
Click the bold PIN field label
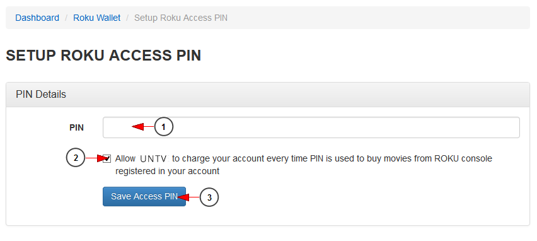point(76,128)
